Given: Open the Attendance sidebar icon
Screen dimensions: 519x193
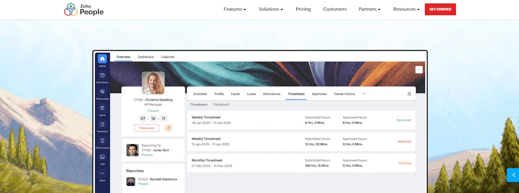Looking at the screenshot, I should (102, 75).
